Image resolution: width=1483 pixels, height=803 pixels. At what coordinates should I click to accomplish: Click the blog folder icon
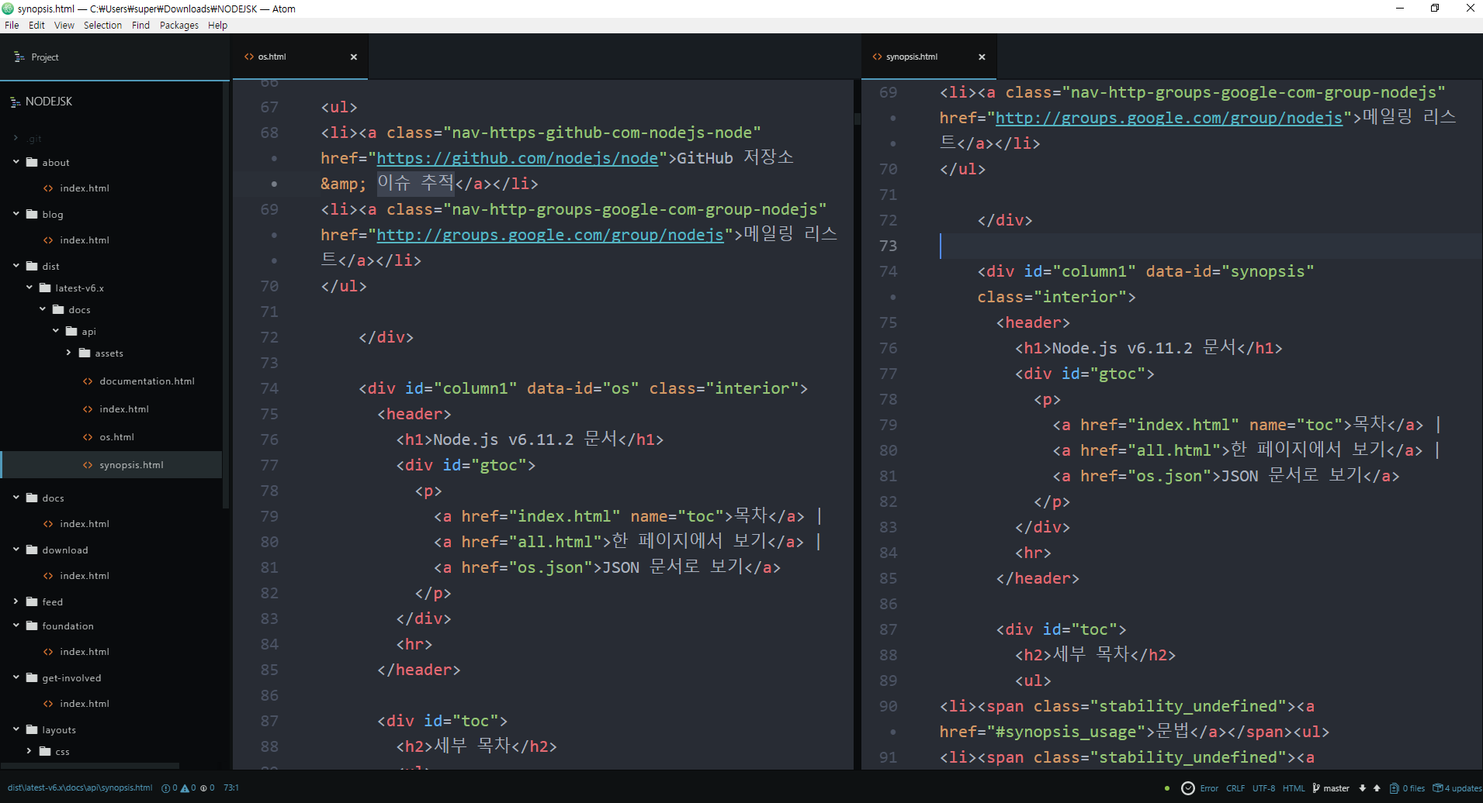coord(32,215)
